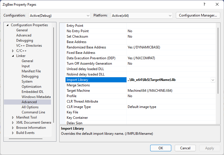Select General under Configuration Properties
Viewport: 224px width, 155px height.
[x=22, y=30]
